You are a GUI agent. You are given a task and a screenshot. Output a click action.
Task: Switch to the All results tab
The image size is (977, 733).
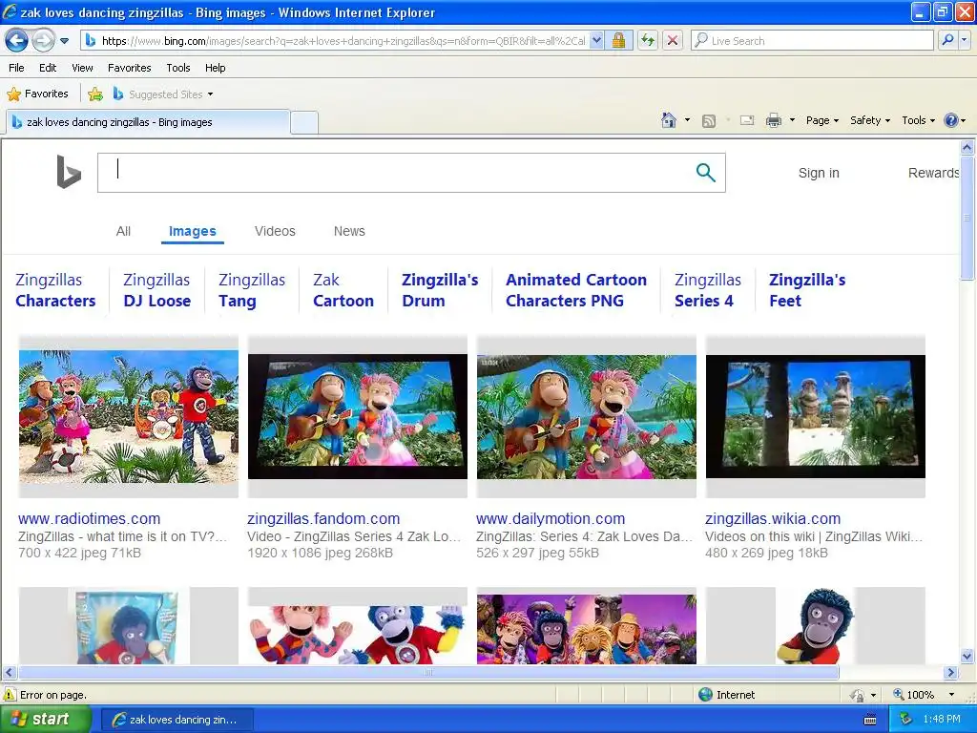click(x=123, y=231)
